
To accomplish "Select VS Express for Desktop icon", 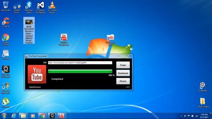I will (x=40, y=8).
